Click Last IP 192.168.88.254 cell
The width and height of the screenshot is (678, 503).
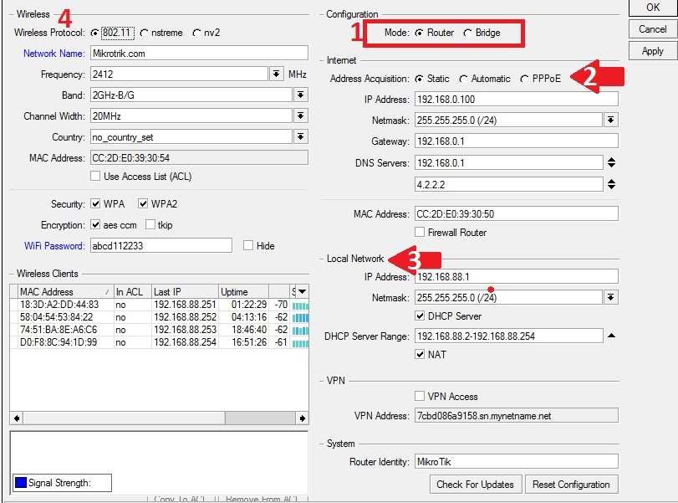185,342
